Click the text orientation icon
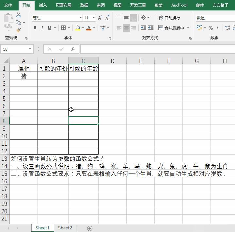The width and height of the screenshot is (235, 232). (144, 18)
